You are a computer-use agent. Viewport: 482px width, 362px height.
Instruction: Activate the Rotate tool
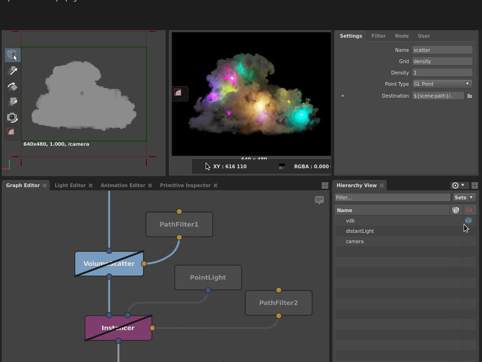(x=12, y=86)
